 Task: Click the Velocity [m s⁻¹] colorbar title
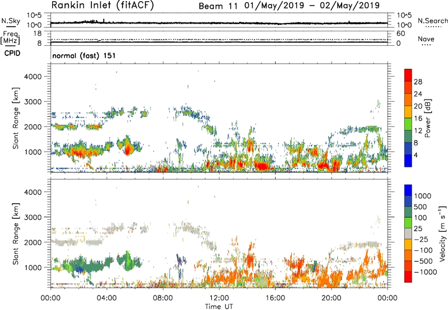click(442, 233)
